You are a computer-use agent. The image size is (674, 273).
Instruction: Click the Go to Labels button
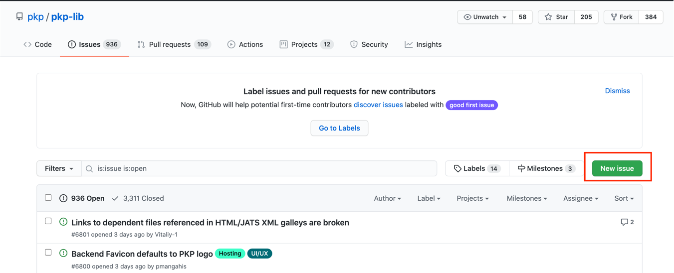tap(339, 128)
